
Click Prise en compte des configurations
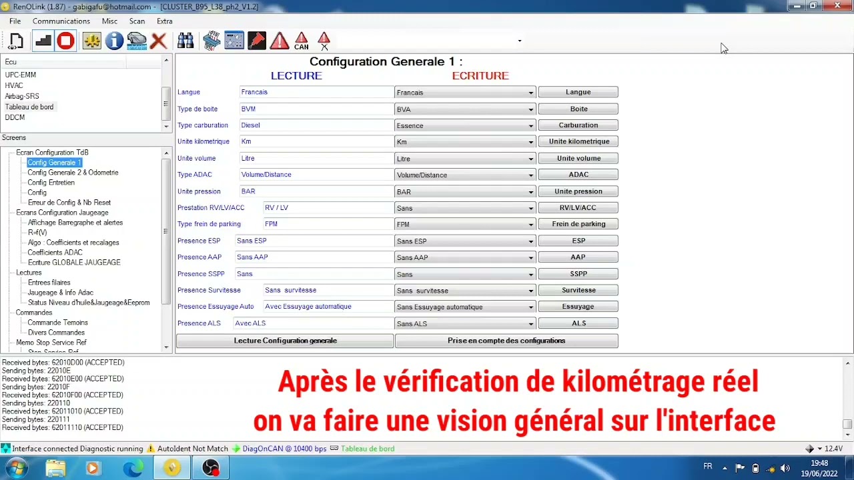click(x=506, y=341)
